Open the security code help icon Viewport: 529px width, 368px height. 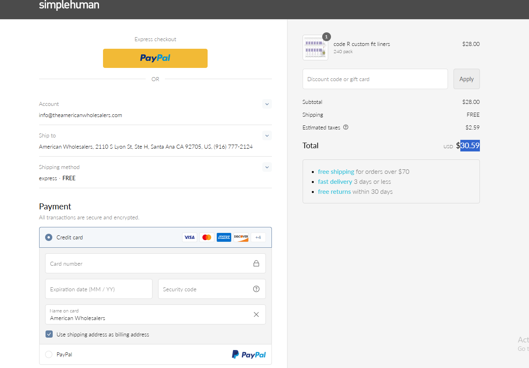click(x=256, y=289)
